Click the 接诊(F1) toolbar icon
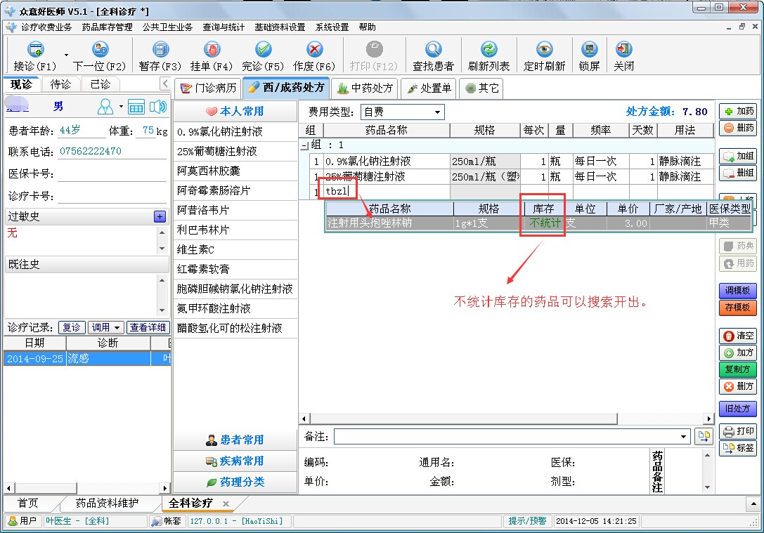This screenshot has width=764, height=533. coord(36,49)
